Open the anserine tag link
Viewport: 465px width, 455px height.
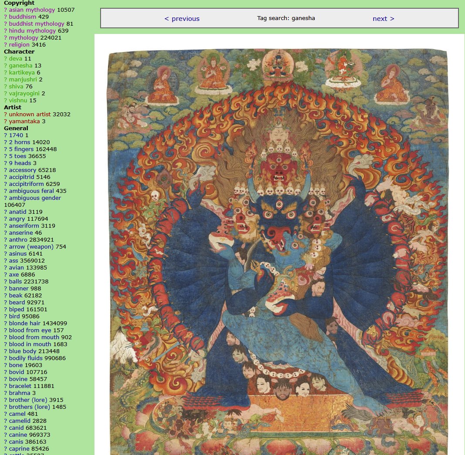coord(21,233)
